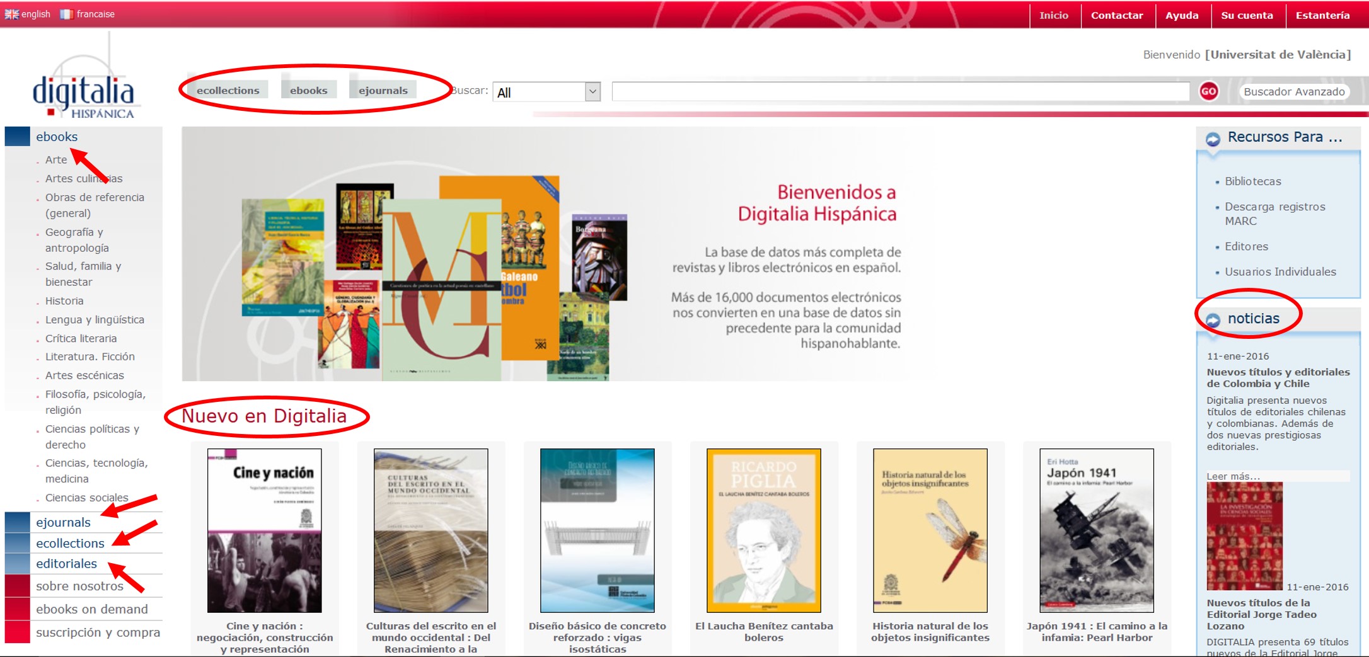Image resolution: width=1369 pixels, height=657 pixels.
Task: Click the blue square beside ejournals sidebar
Action: click(x=18, y=522)
